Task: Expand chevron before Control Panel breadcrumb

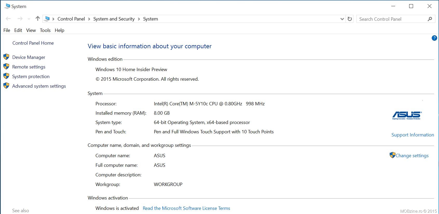Action: click(x=53, y=19)
